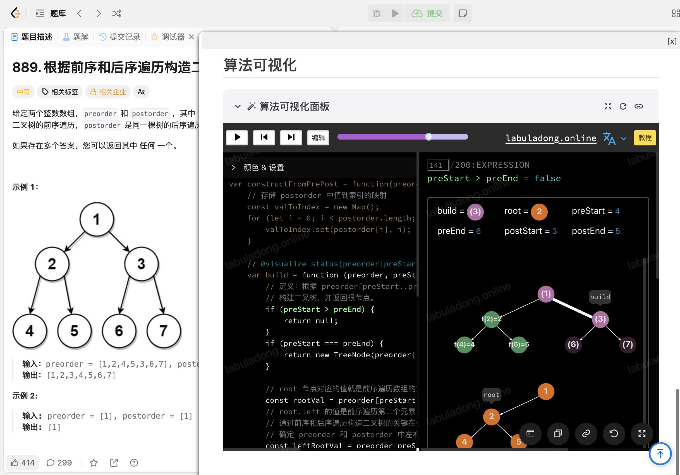Click the scroll-to-top arrow button
Screen dimensions: 680x475
coord(660,454)
